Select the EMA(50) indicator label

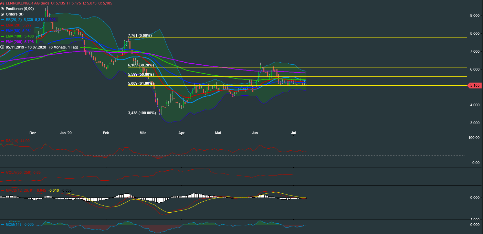pos(13,31)
